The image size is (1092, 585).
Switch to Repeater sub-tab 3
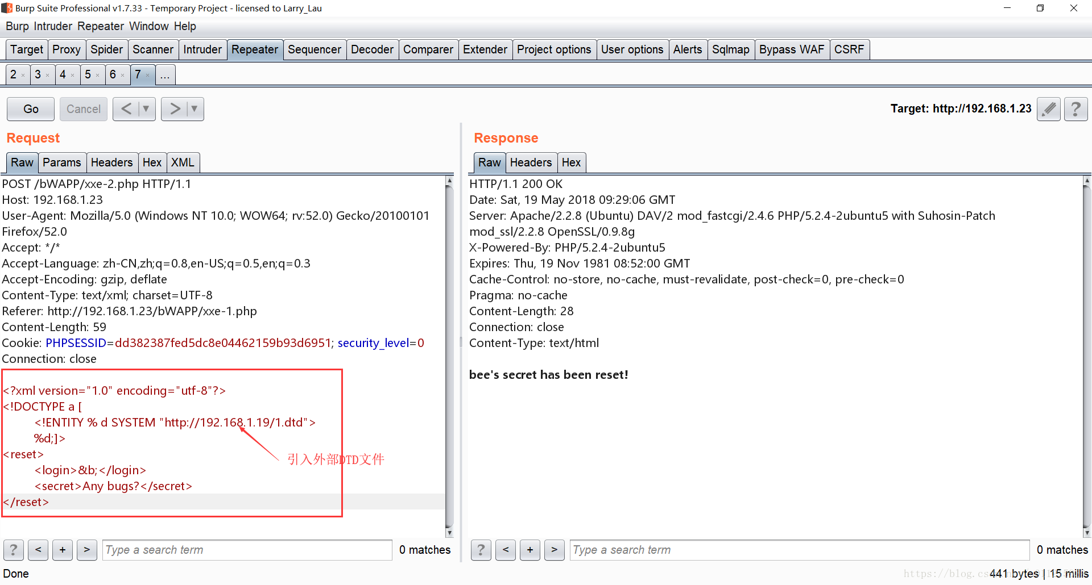coord(38,74)
